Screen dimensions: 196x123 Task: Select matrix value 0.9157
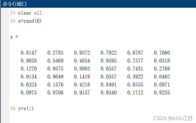[x=82, y=92]
